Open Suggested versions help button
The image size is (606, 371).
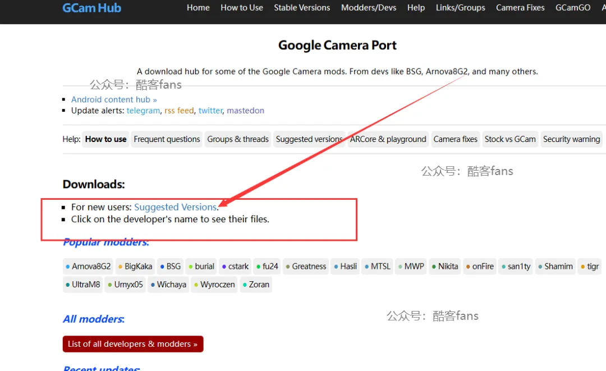pyautogui.click(x=309, y=139)
